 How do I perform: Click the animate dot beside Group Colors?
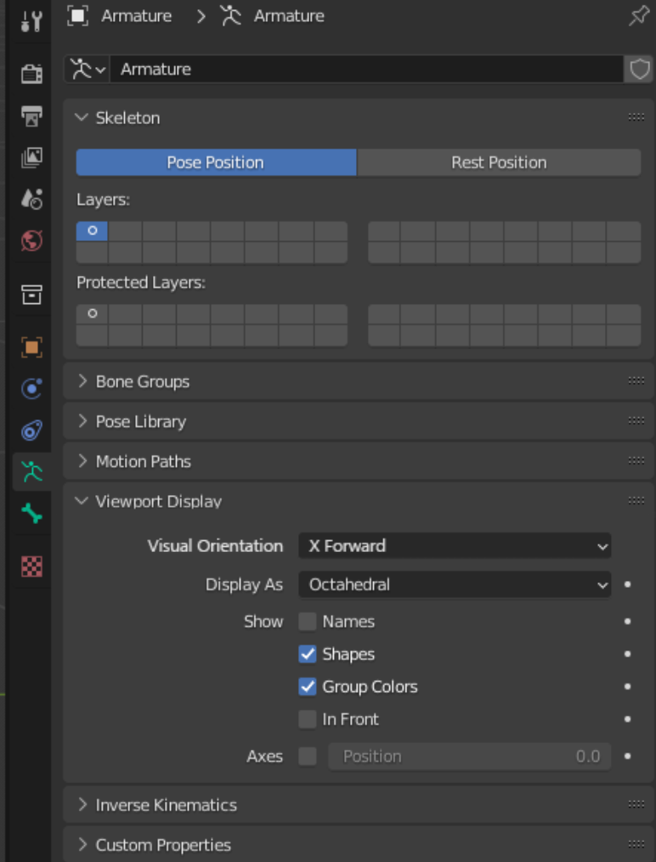[x=627, y=687]
